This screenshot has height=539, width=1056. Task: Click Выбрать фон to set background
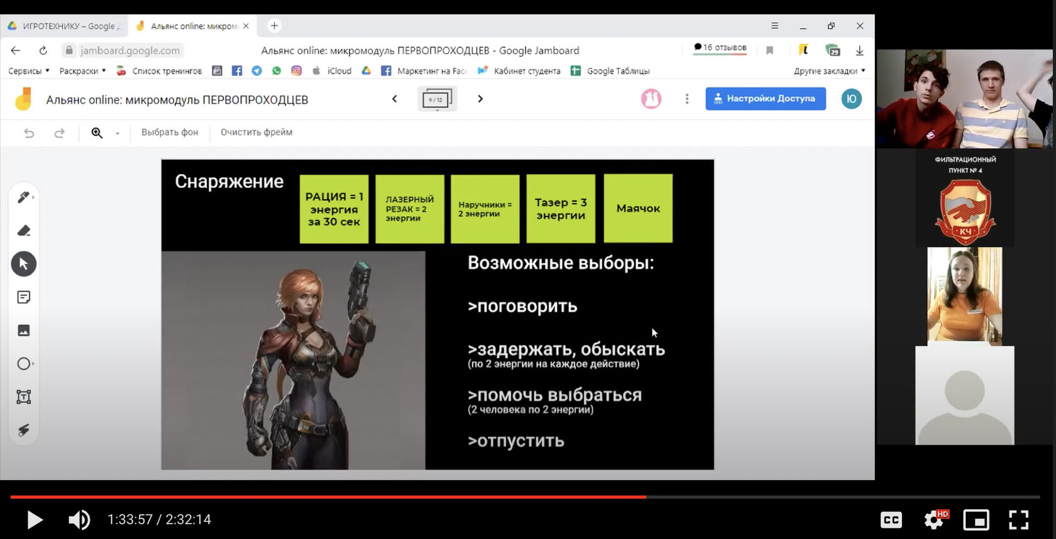(x=170, y=133)
